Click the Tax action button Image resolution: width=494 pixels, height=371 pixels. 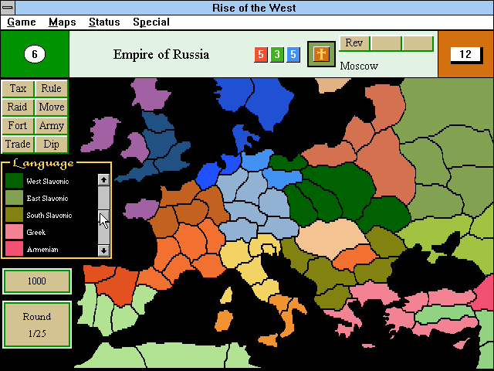pyautogui.click(x=18, y=88)
